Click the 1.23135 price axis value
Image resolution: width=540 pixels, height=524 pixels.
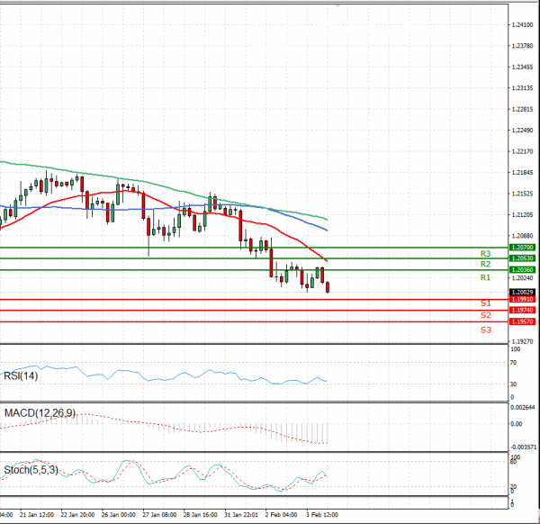point(522,88)
